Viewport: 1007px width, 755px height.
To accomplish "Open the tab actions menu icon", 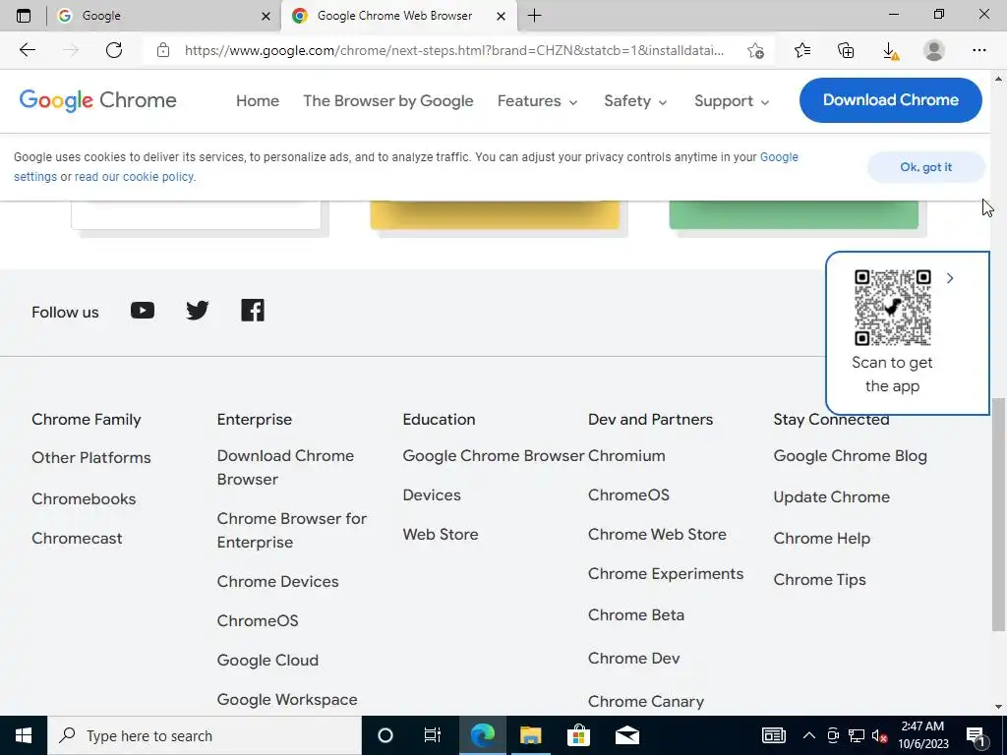I will 24,16.
